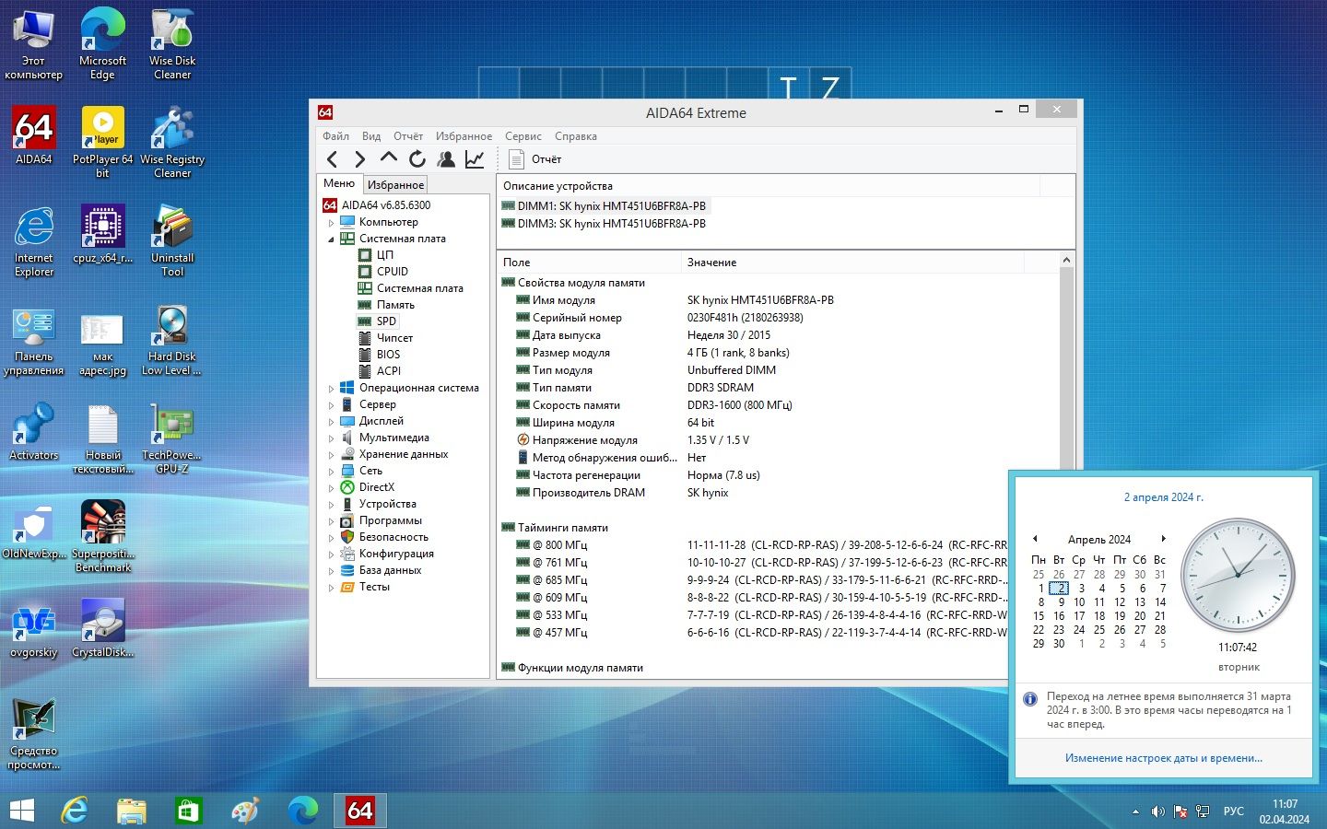
Task: Expand the Сервер tree node
Action: point(331,404)
